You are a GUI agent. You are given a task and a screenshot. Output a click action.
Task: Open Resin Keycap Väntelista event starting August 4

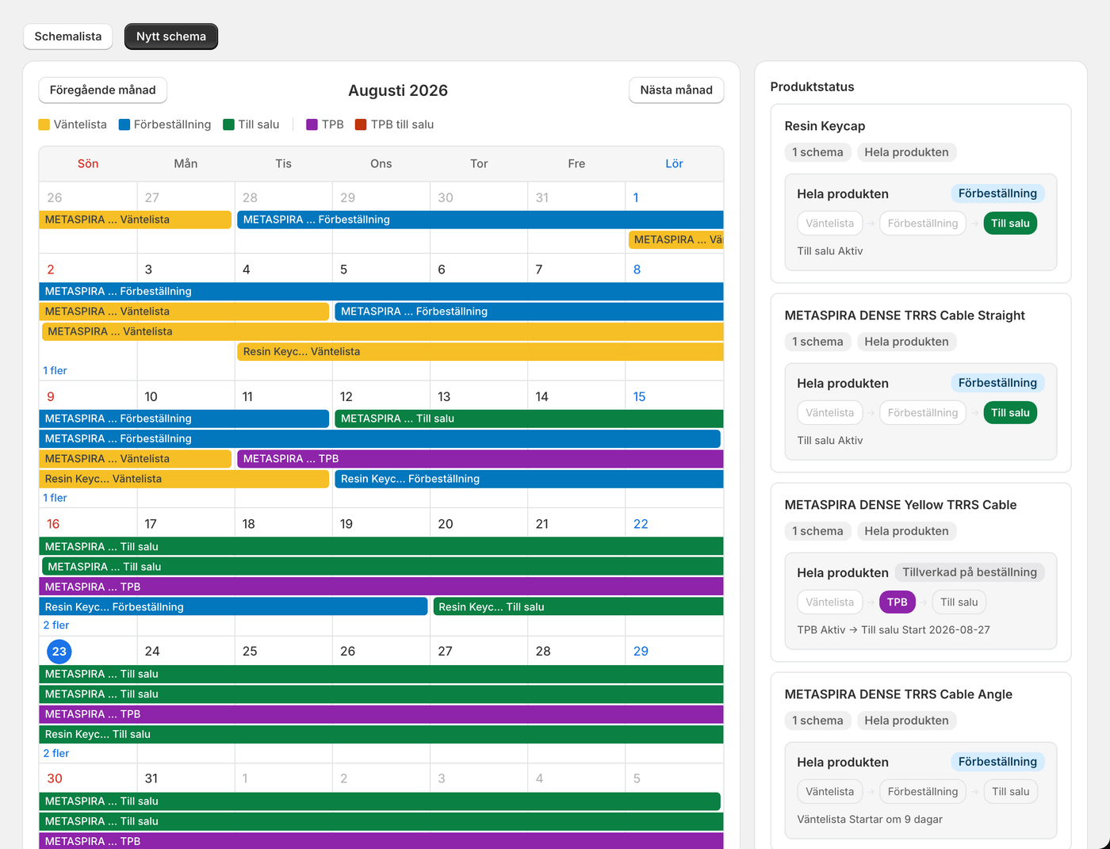480,351
